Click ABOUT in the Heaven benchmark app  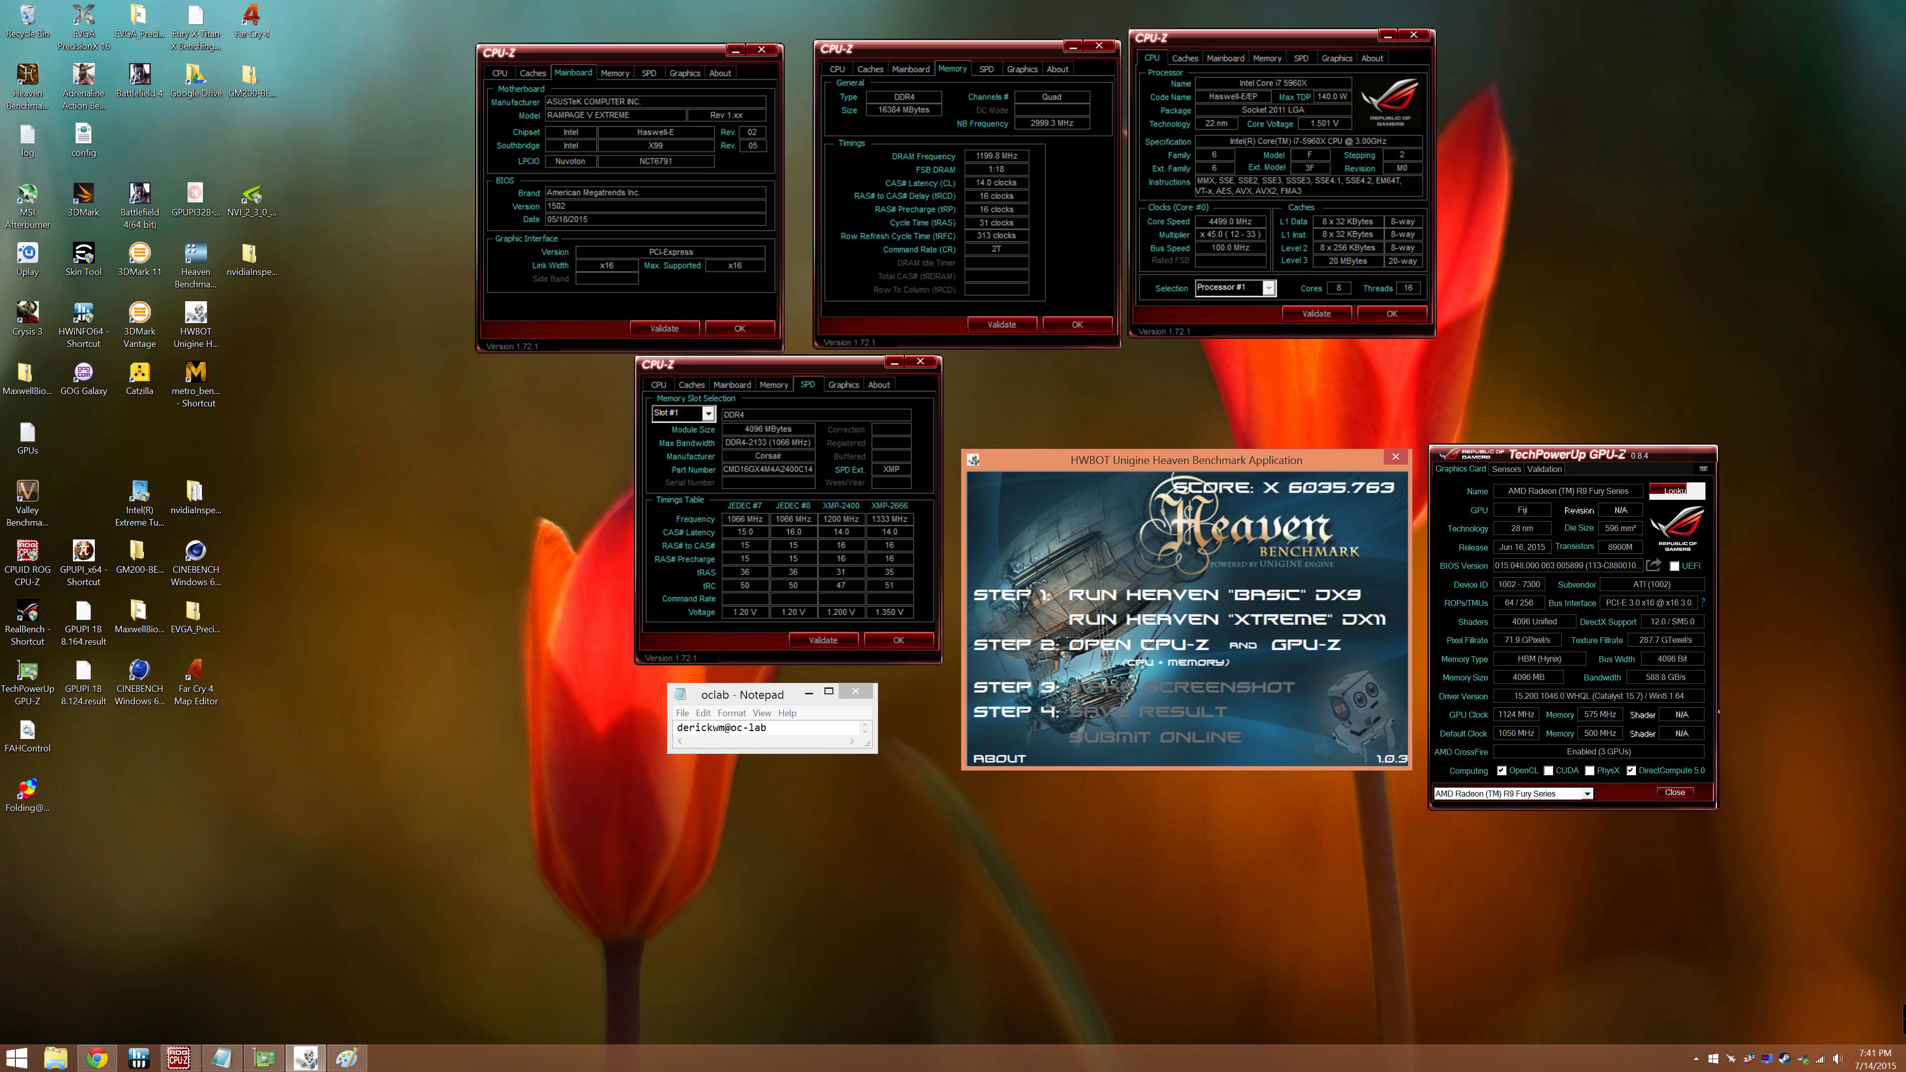(999, 758)
